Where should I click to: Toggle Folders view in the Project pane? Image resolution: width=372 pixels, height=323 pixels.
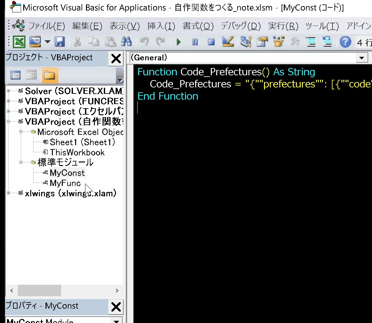pyautogui.click(x=50, y=76)
